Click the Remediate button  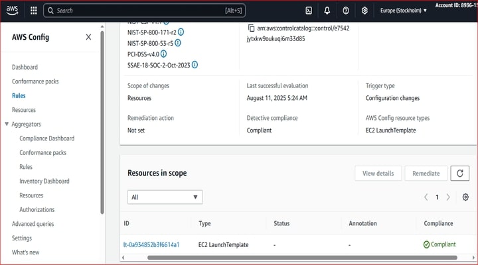click(x=426, y=174)
